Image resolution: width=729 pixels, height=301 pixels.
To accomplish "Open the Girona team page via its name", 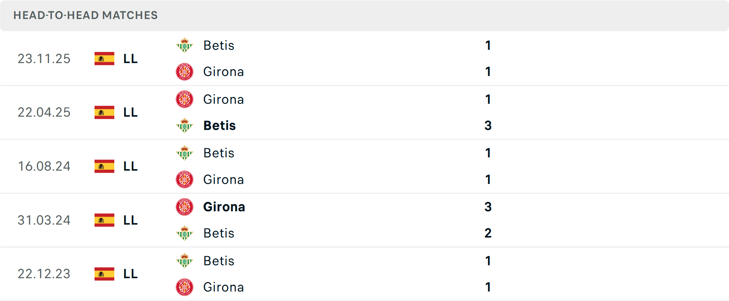I will pyautogui.click(x=224, y=71).
